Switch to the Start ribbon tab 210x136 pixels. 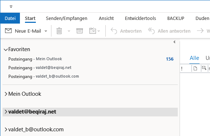(x=30, y=18)
